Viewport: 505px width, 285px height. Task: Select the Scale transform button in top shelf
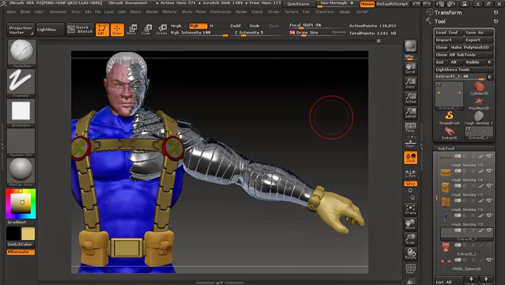146,29
